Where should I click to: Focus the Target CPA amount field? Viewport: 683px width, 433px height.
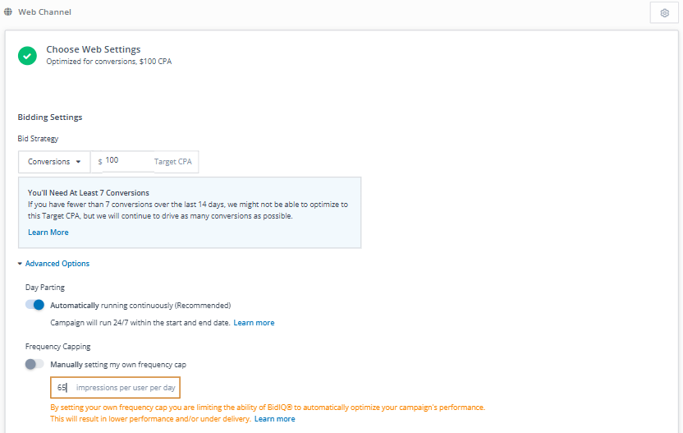[x=127, y=161]
